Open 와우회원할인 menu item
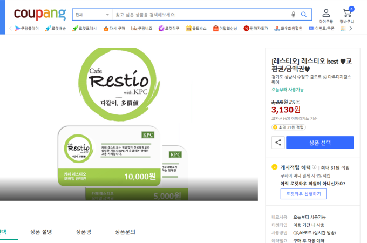Screen dimensions: 367x243 click(288, 28)
